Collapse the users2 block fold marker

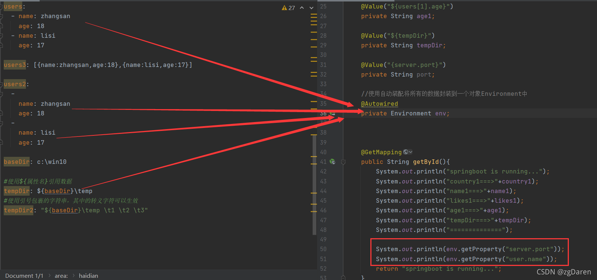click(1, 84)
